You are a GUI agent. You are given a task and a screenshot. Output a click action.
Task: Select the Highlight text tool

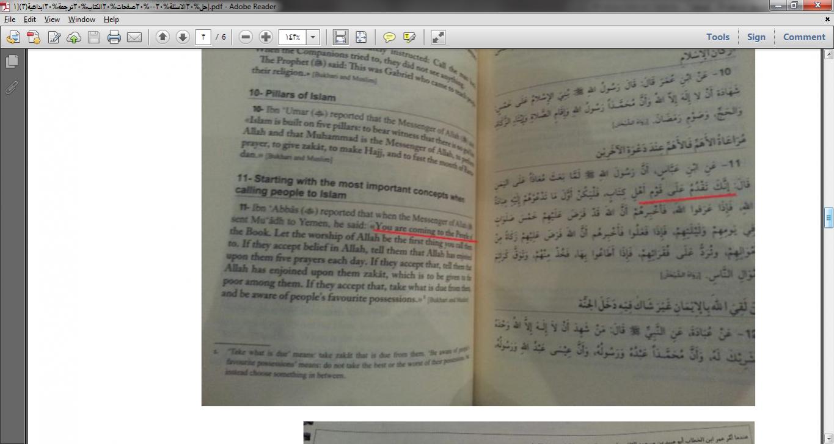(x=409, y=37)
